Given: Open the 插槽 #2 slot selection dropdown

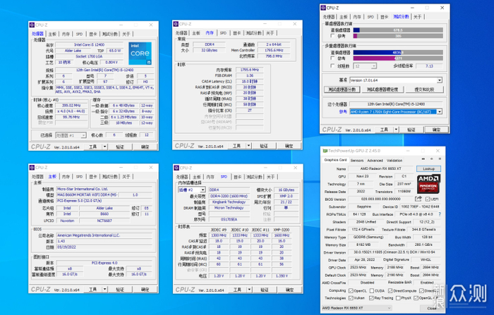Looking at the screenshot, I should [192, 190].
